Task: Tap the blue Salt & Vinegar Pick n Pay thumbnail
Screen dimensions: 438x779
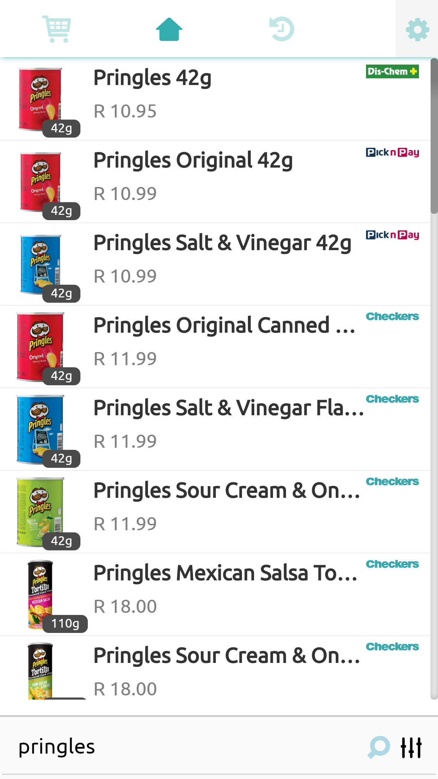Action: tap(41, 264)
